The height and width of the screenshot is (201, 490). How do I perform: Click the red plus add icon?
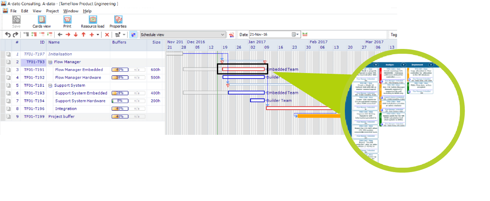[x=91, y=35]
